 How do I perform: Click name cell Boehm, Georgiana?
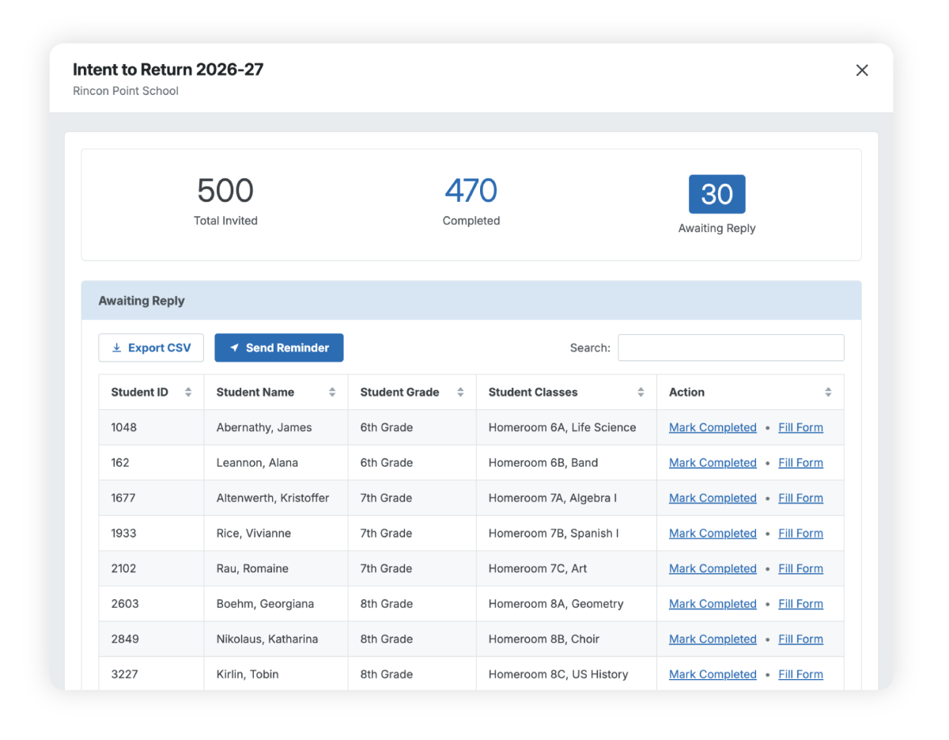coord(276,604)
